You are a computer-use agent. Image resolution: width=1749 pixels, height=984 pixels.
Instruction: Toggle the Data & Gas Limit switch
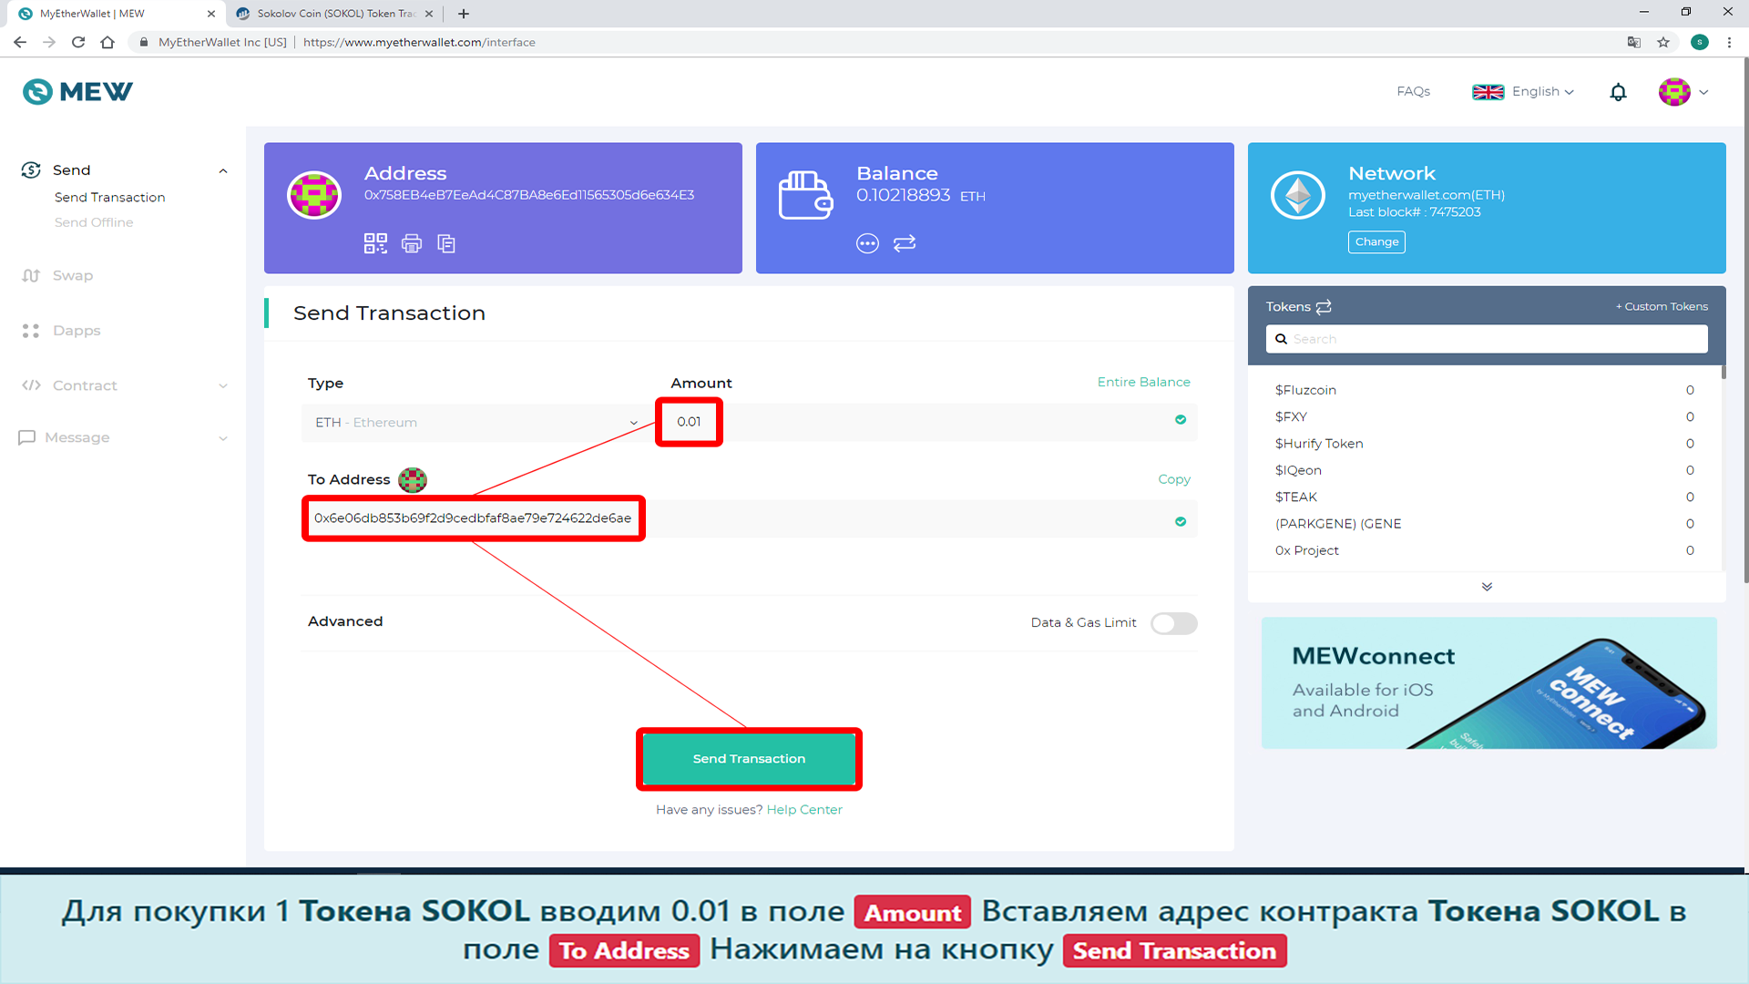click(x=1173, y=623)
